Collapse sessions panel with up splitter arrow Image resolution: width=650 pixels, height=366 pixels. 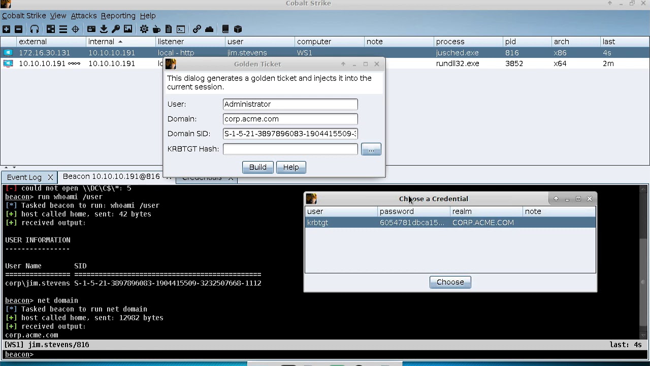click(6, 167)
